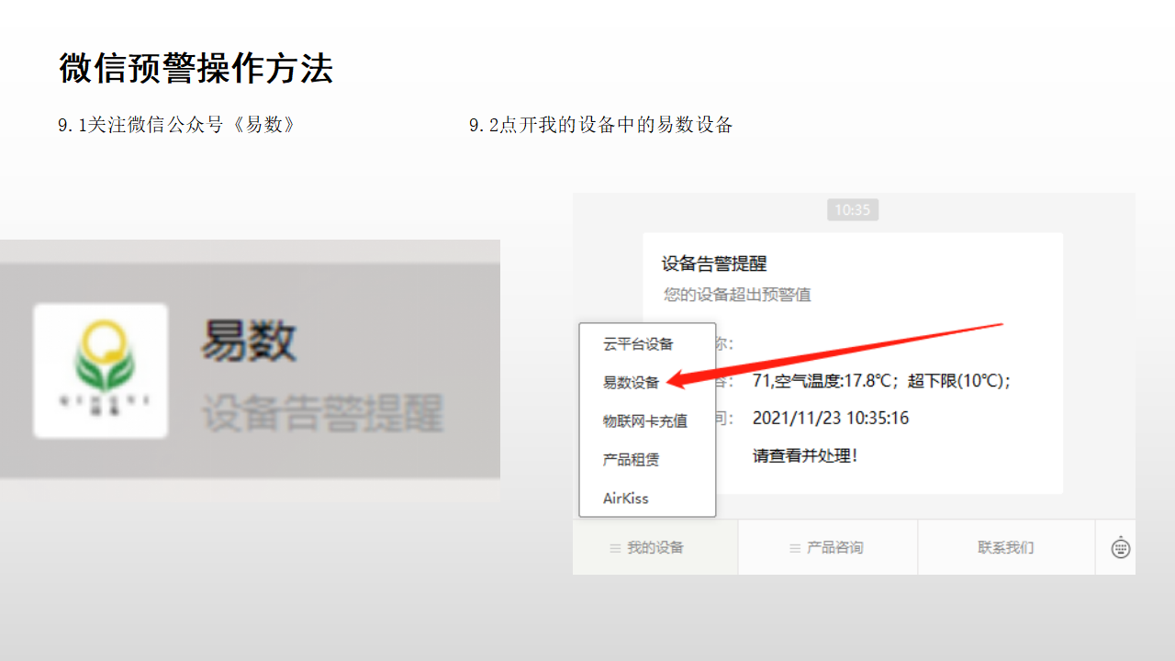1175x661 pixels.
Task: Switch to keyboard input icon
Action: coord(1120,548)
